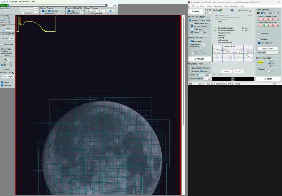282x196 pixels.
Task: Open the File menu
Action: point(189,6)
